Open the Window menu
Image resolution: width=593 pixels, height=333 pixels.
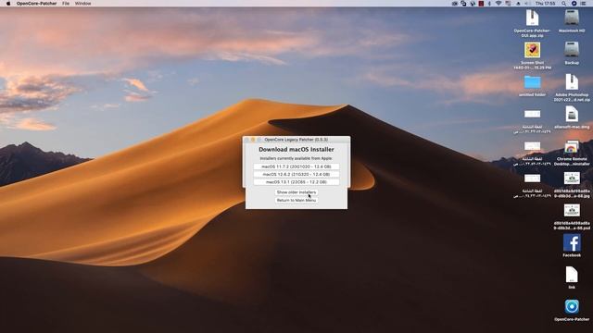click(x=82, y=4)
